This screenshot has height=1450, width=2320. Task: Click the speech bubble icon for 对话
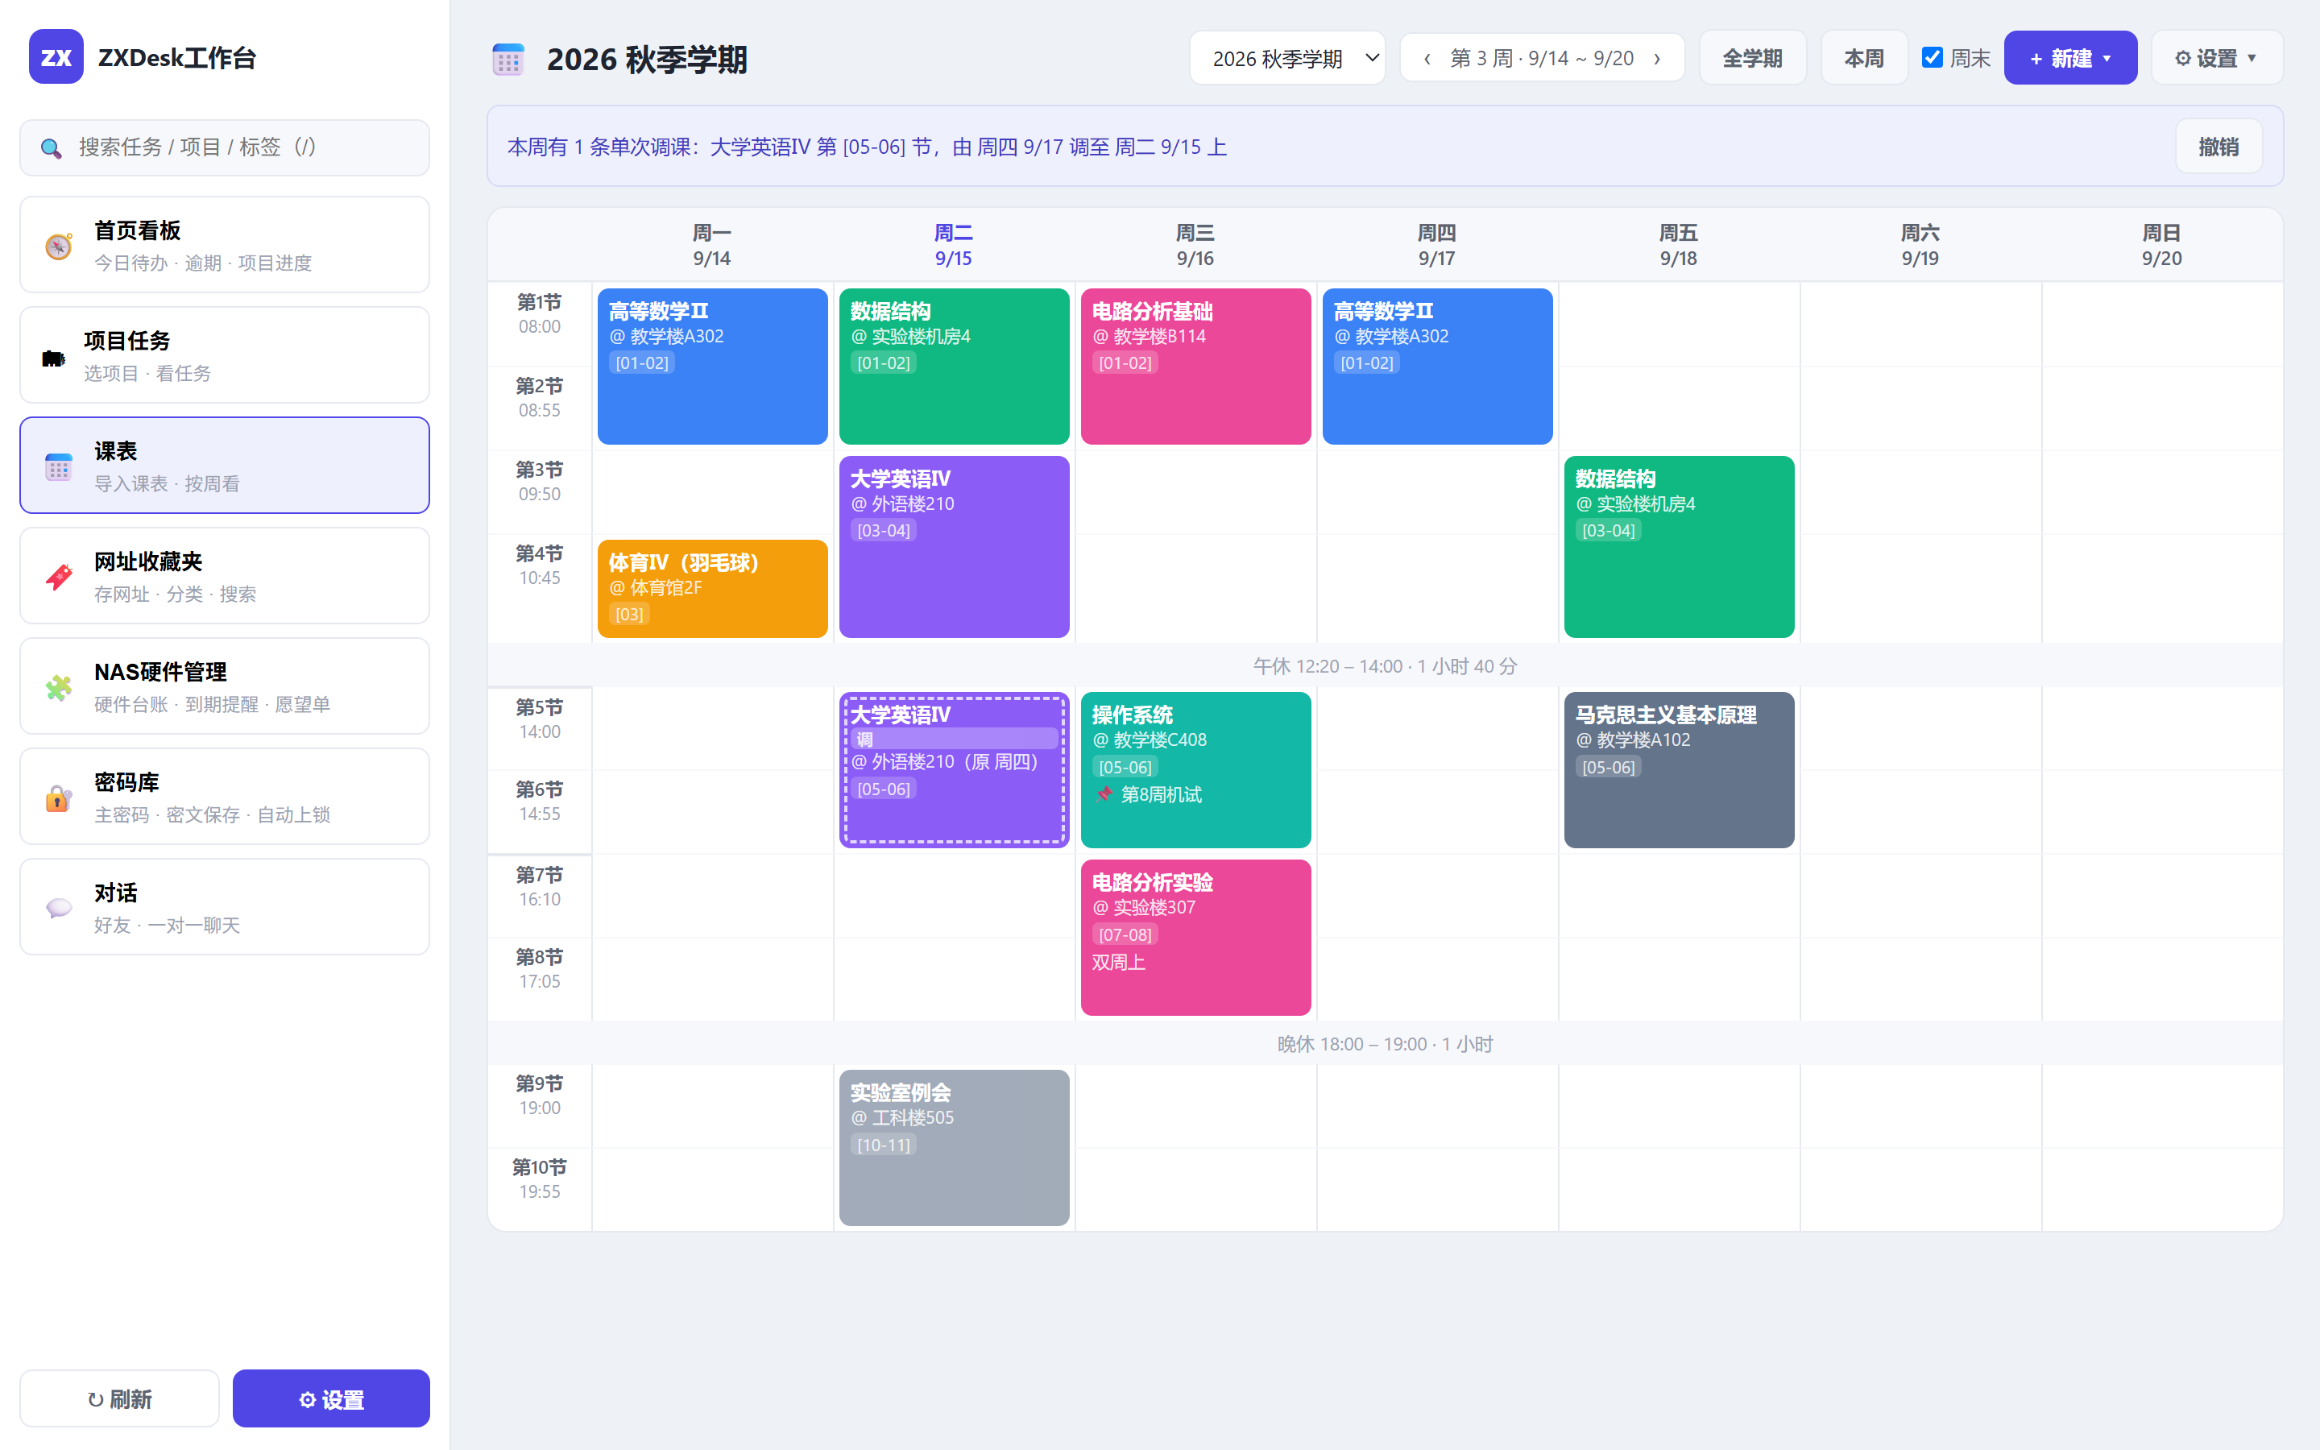59,908
